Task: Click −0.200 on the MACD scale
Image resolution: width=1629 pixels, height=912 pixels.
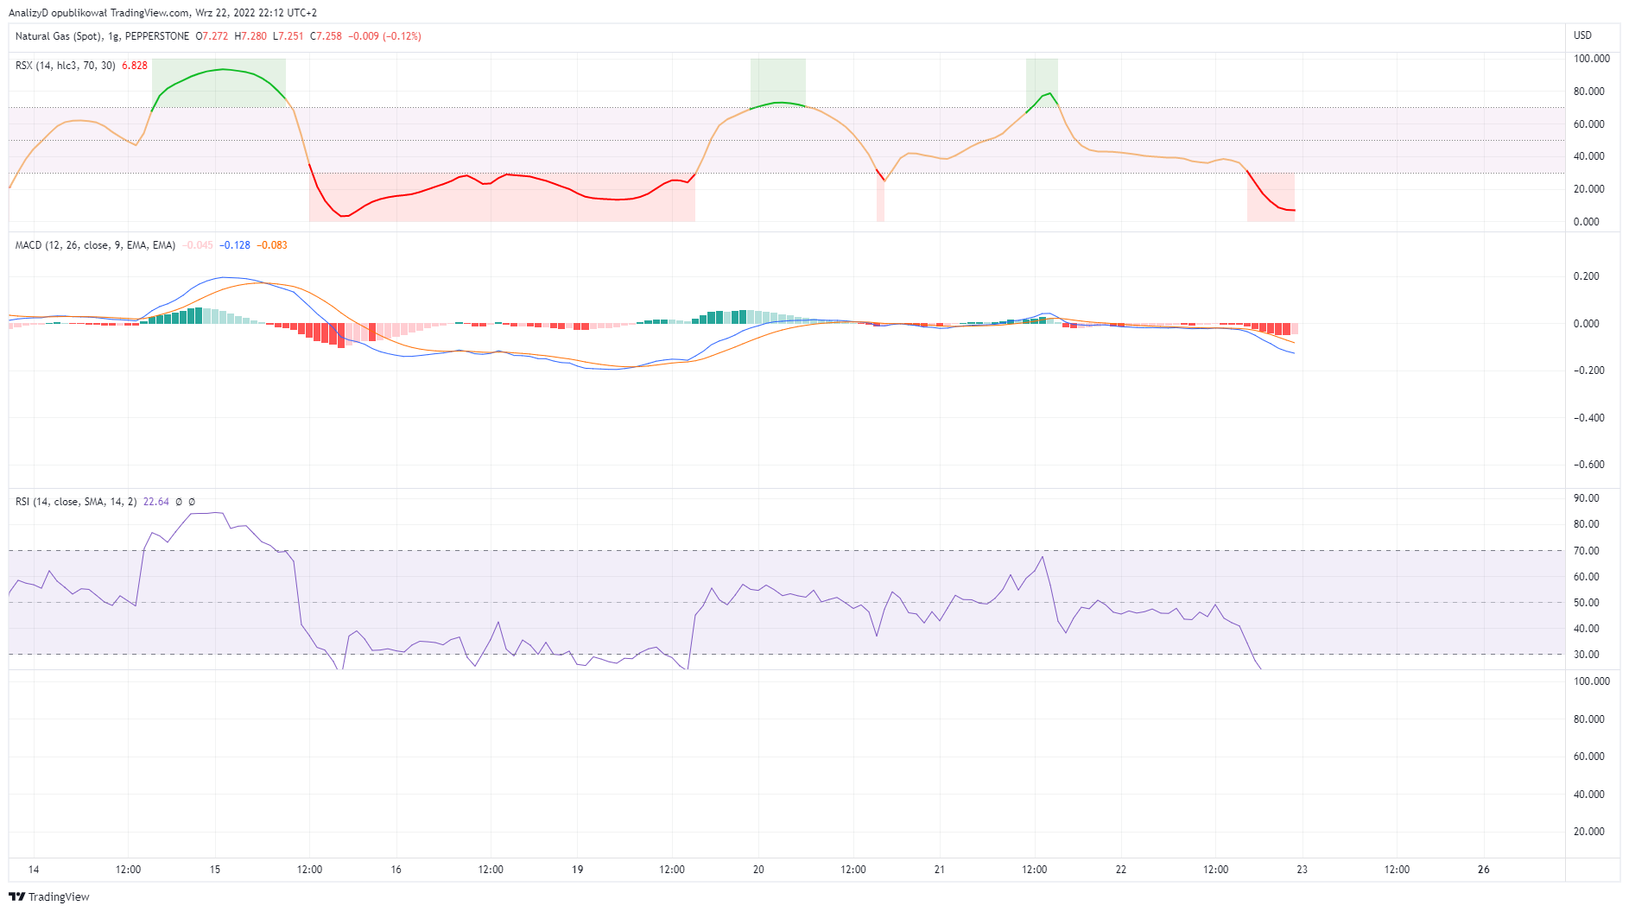Action: coord(1589,370)
